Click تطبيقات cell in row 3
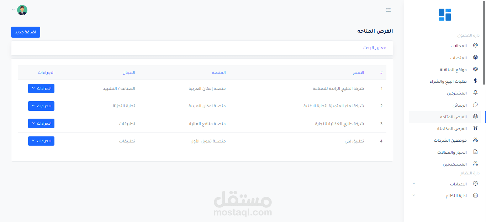The height and width of the screenshot is (222, 486). point(127,124)
